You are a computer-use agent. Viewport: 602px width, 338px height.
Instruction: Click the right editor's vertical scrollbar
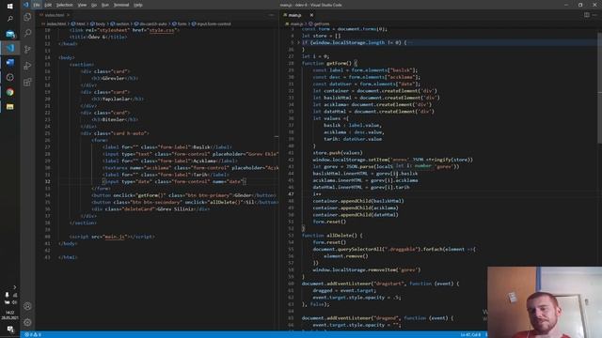600,88
